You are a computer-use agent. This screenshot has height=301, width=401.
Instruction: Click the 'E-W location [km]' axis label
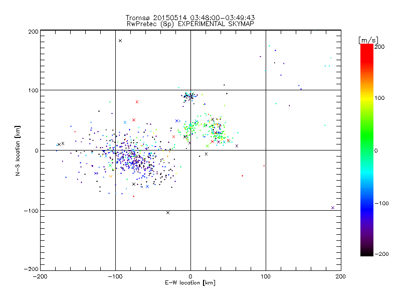[x=190, y=282]
